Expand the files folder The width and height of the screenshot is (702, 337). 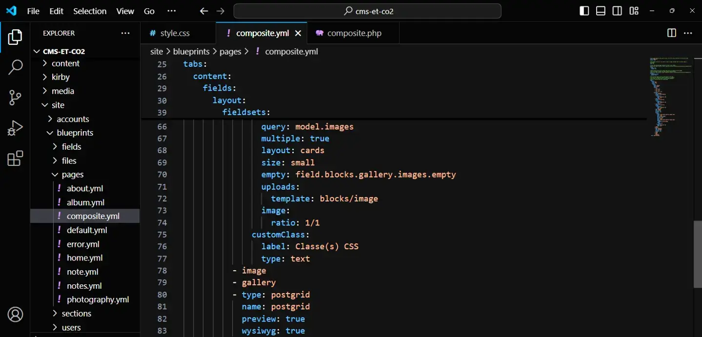tap(85, 160)
